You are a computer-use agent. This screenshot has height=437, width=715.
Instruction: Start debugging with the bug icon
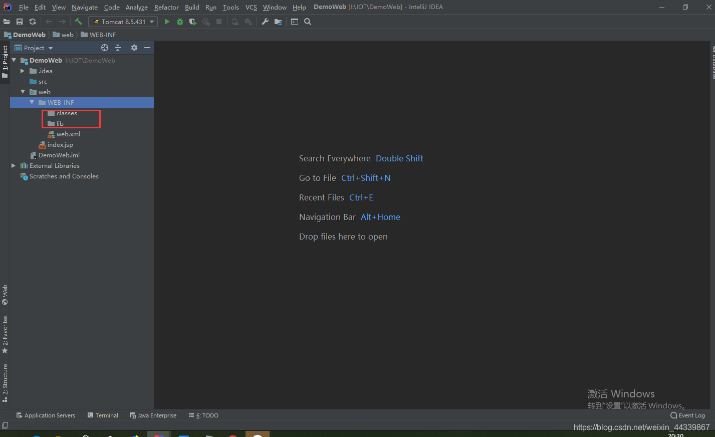point(180,22)
